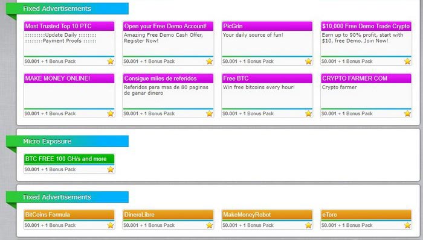
Task: Click star on $10,000 Free Demo Trade Crypto ad
Action: (407, 62)
